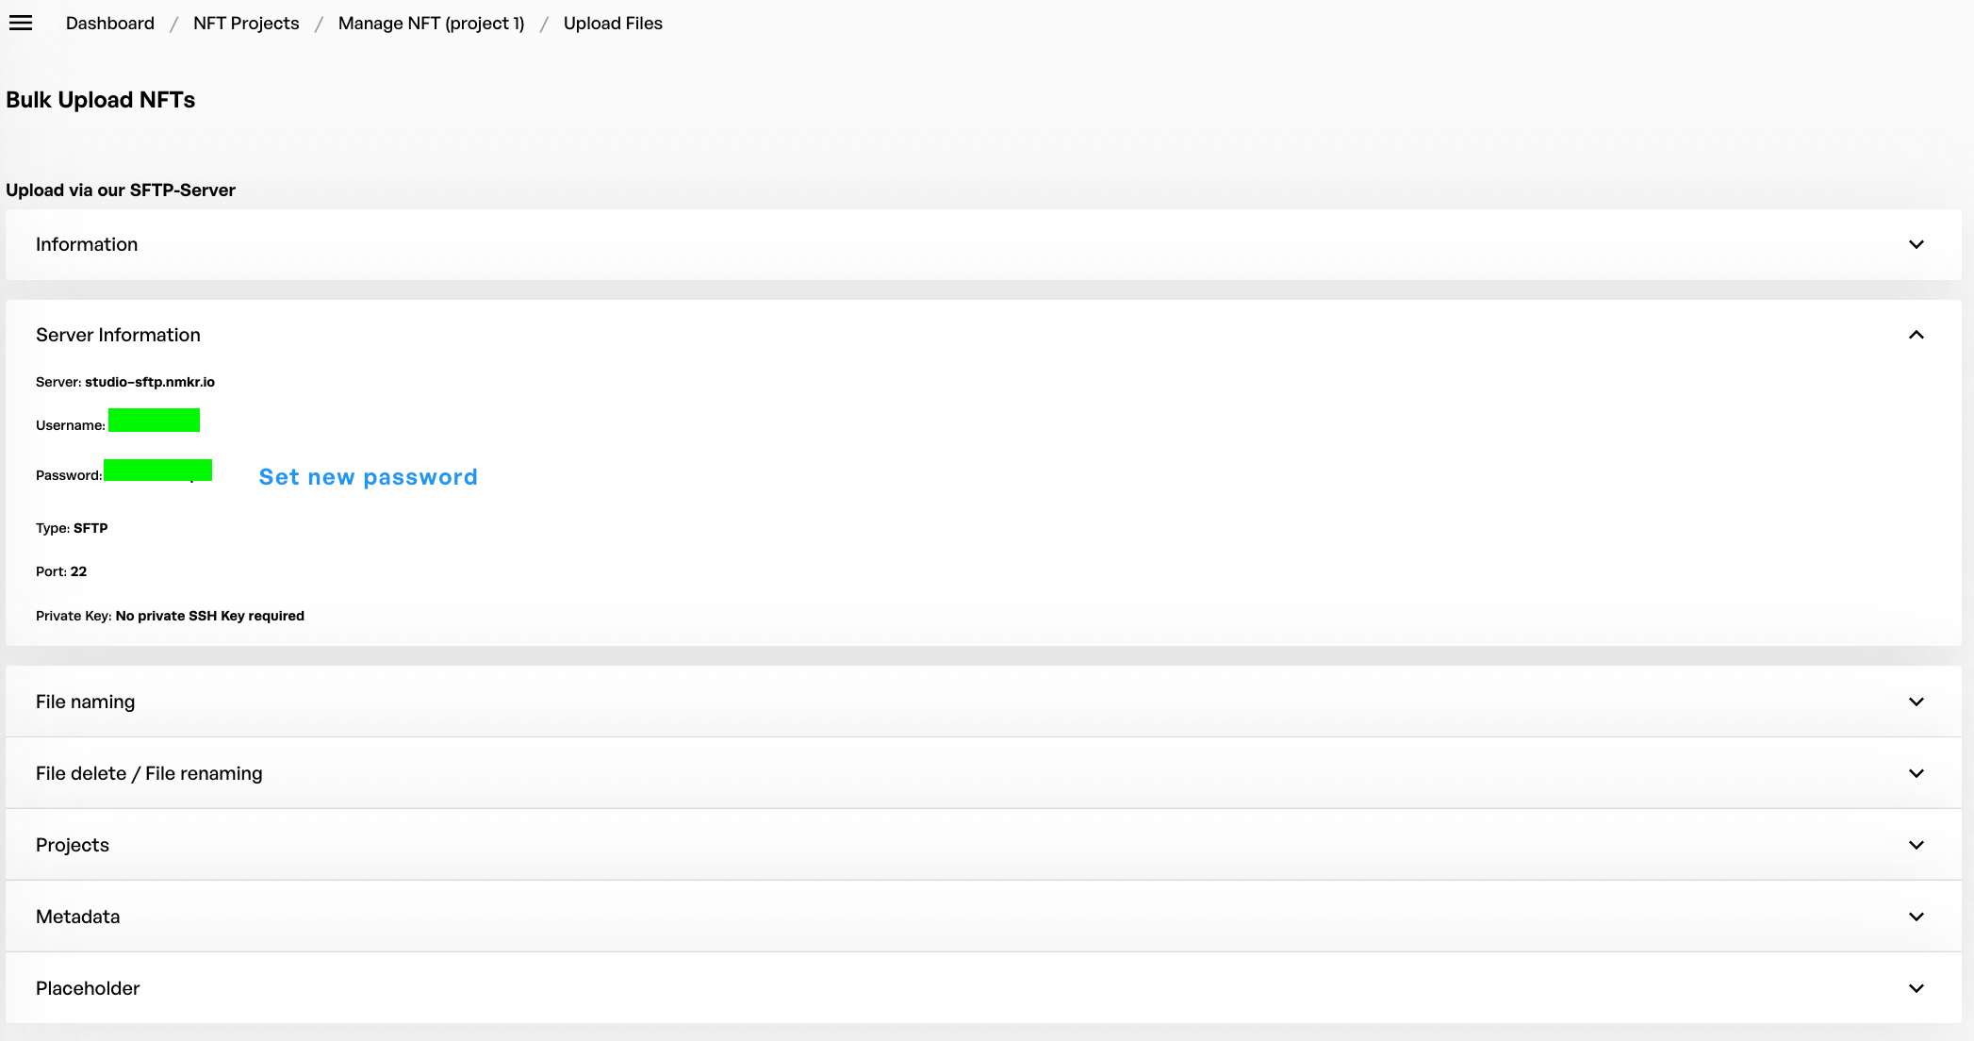The height and width of the screenshot is (1041, 1974).
Task: Expand File naming chevron arrow
Action: click(1916, 702)
